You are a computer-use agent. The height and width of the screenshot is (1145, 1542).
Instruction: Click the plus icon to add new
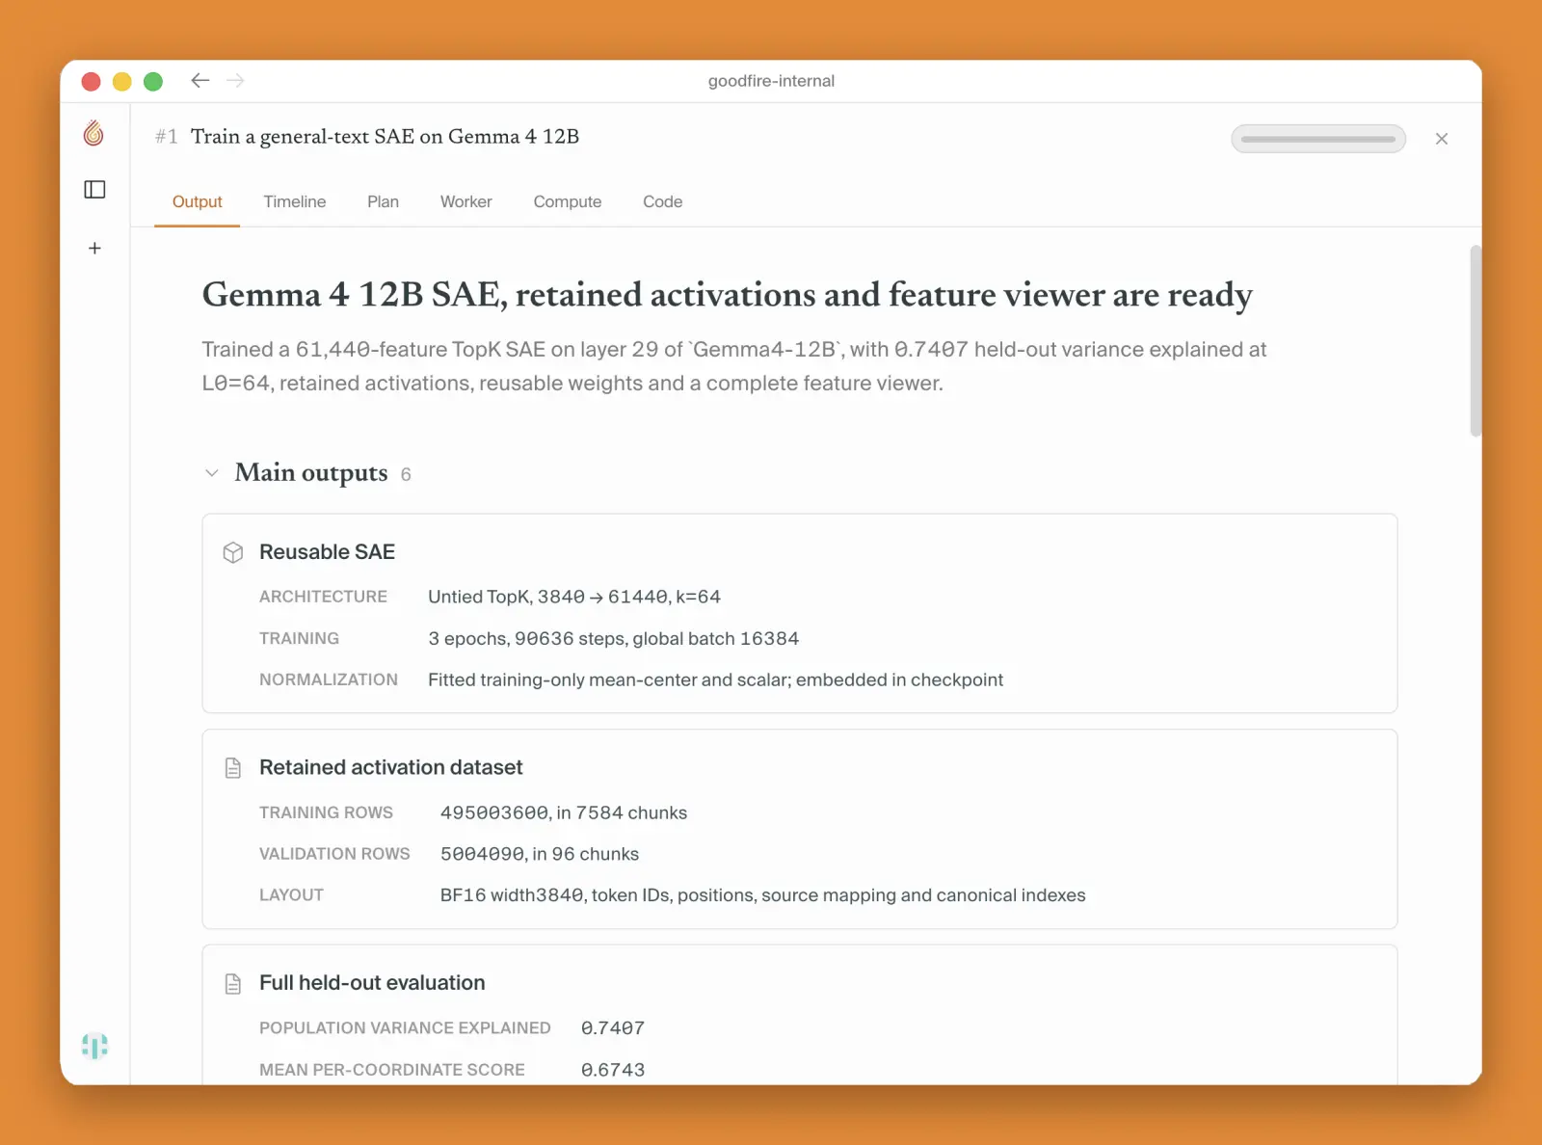pos(94,249)
